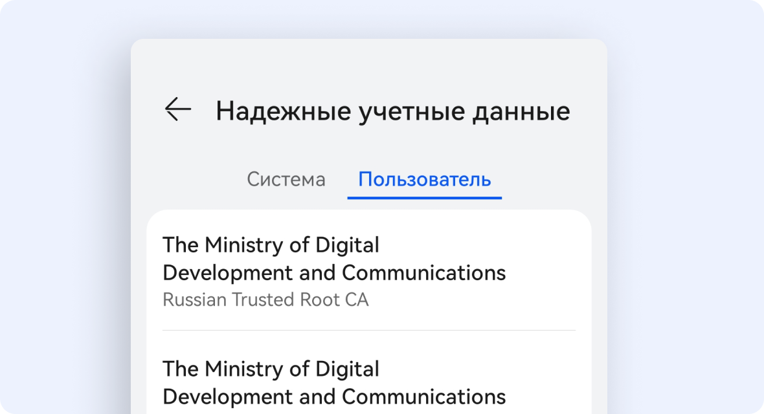Tap the back arrow icon
The width and height of the screenshot is (764, 414).
pyautogui.click(x=178, y=109)
